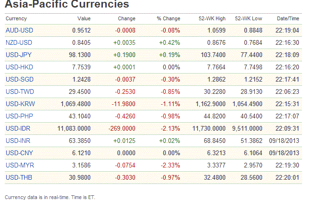Select the USD-PHP currency link

pyautogui.click(x=19, y=116)
